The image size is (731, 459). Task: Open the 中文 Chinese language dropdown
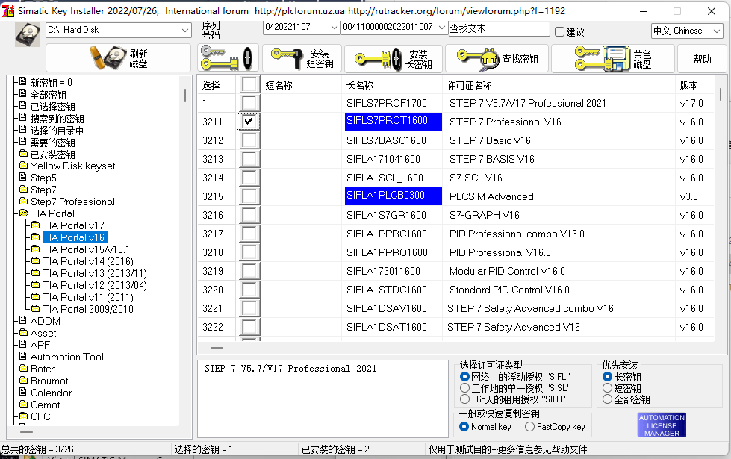tap(717, 31)
